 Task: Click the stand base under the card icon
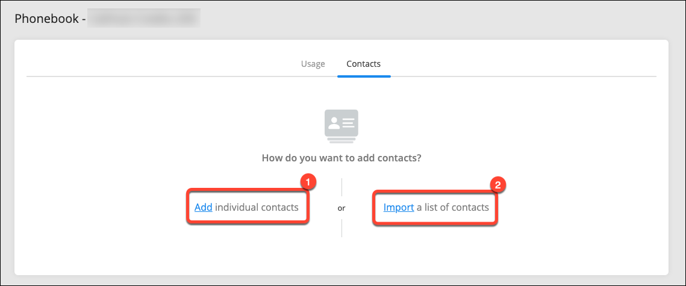[341, 140]
